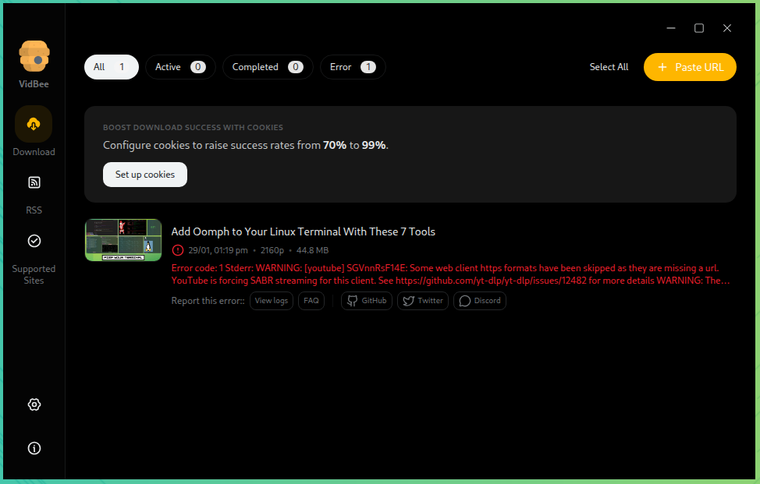Click the Linux Terminal video thumbnail
This screenshot has width=760, height=484.
pos(123,240)
